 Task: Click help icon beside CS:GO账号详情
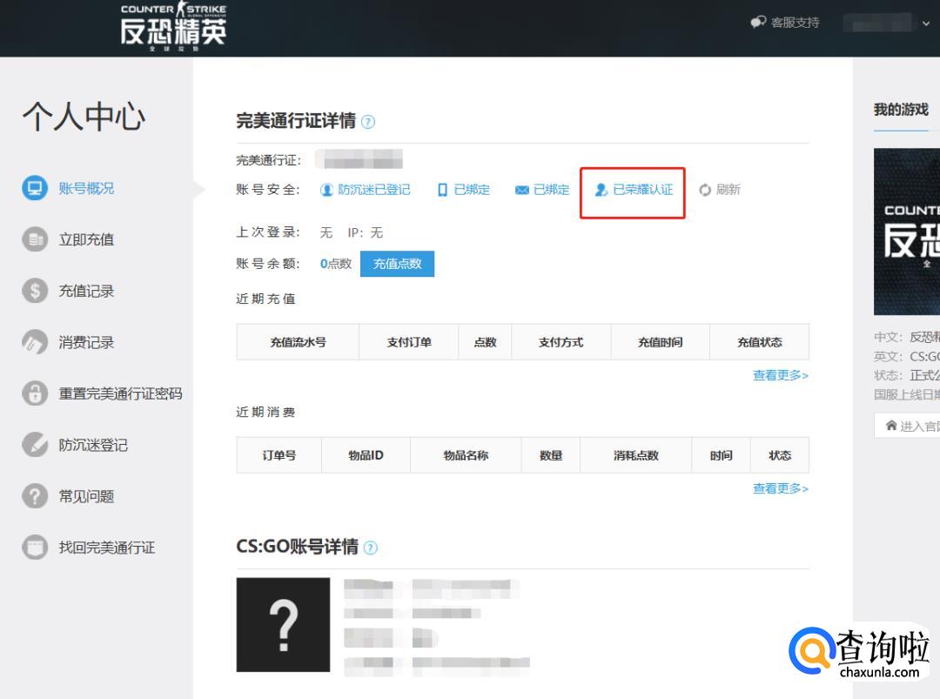coord(371,548)
